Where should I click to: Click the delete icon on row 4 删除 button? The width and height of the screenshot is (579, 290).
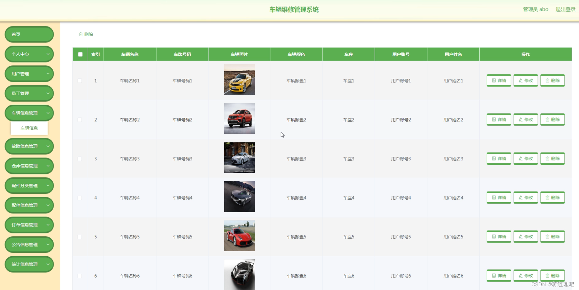pos(548,197)
